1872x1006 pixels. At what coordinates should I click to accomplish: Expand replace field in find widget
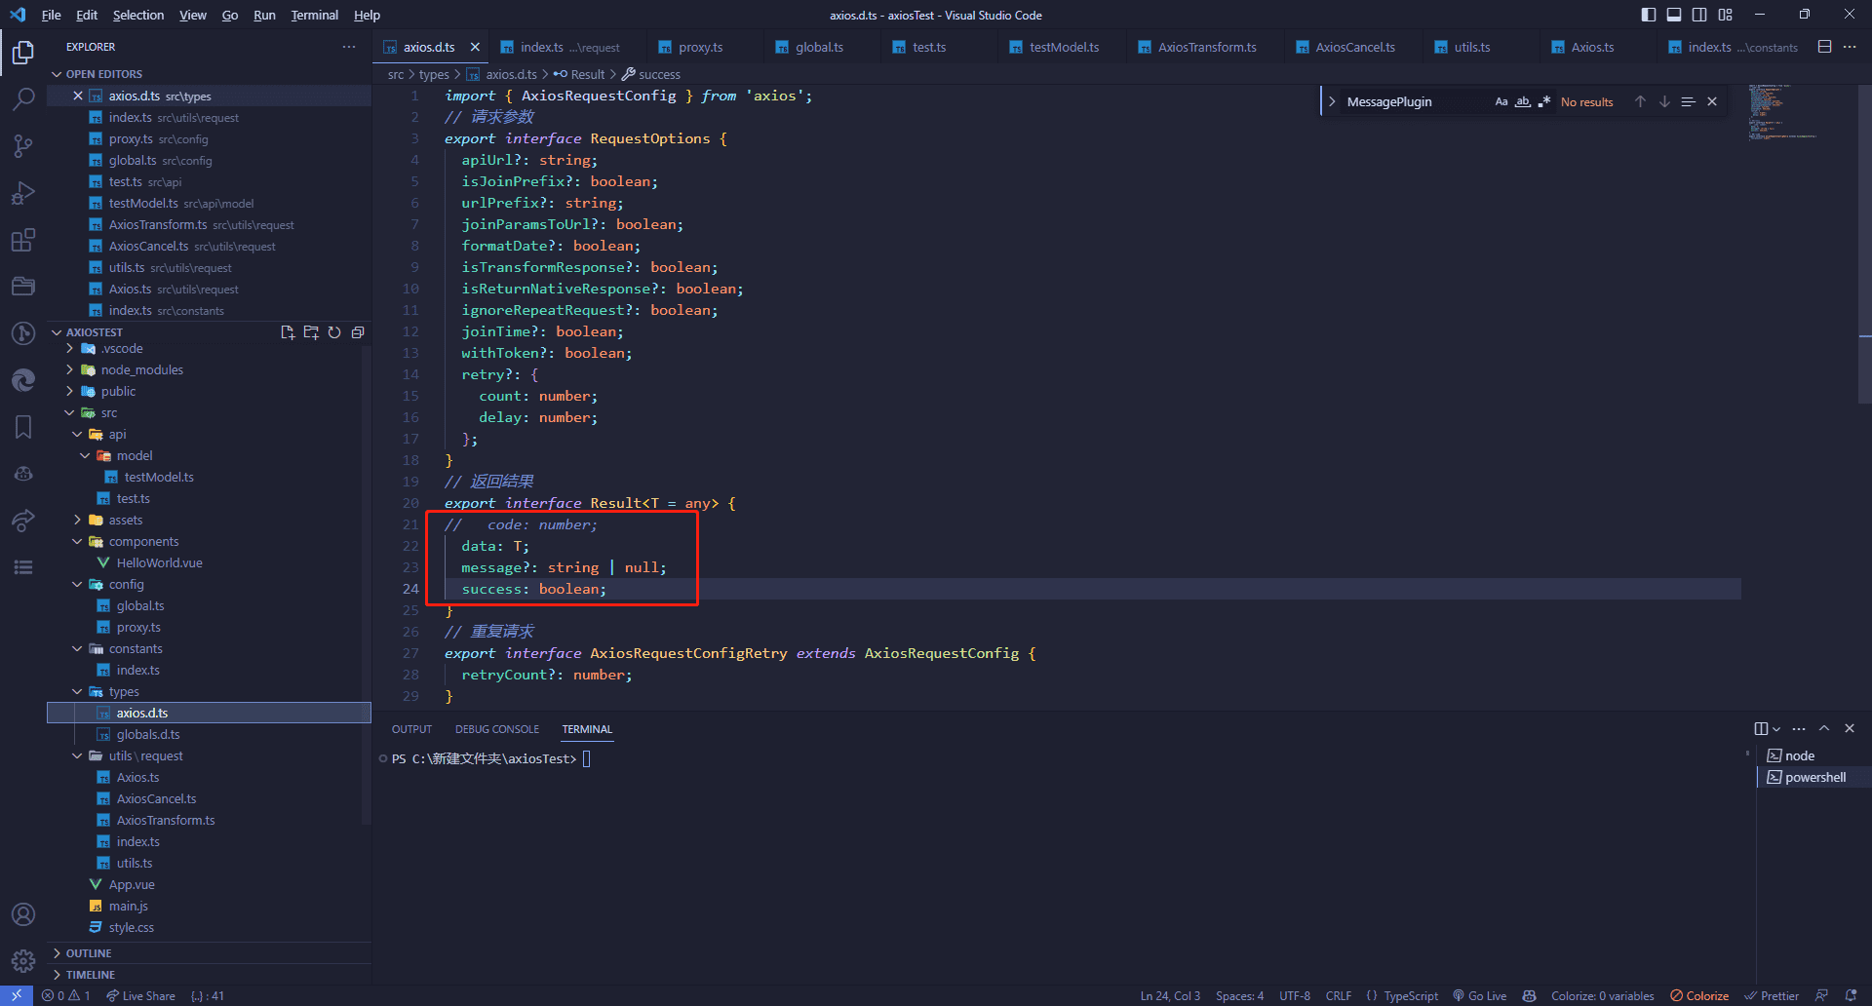coord(1332,101)
